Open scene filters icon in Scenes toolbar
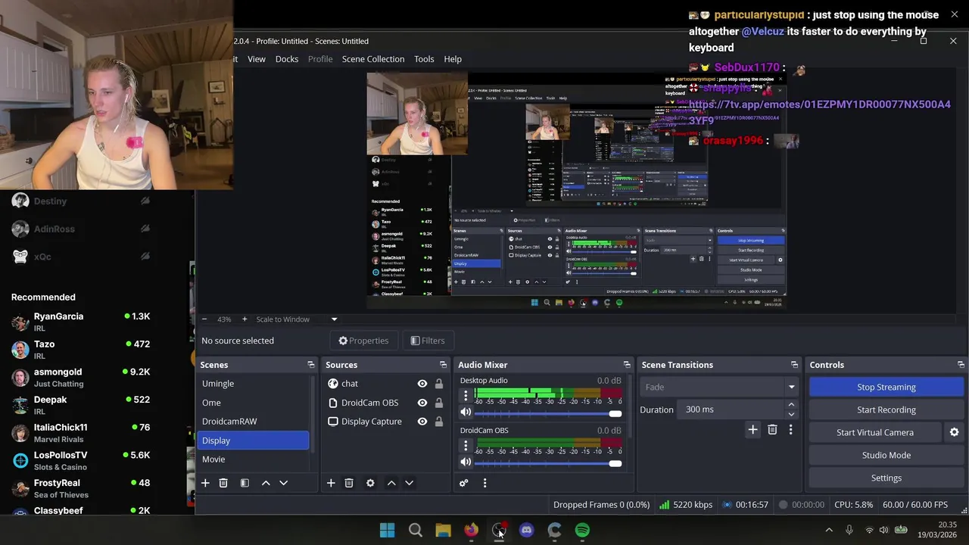 (x=245, y=483)
